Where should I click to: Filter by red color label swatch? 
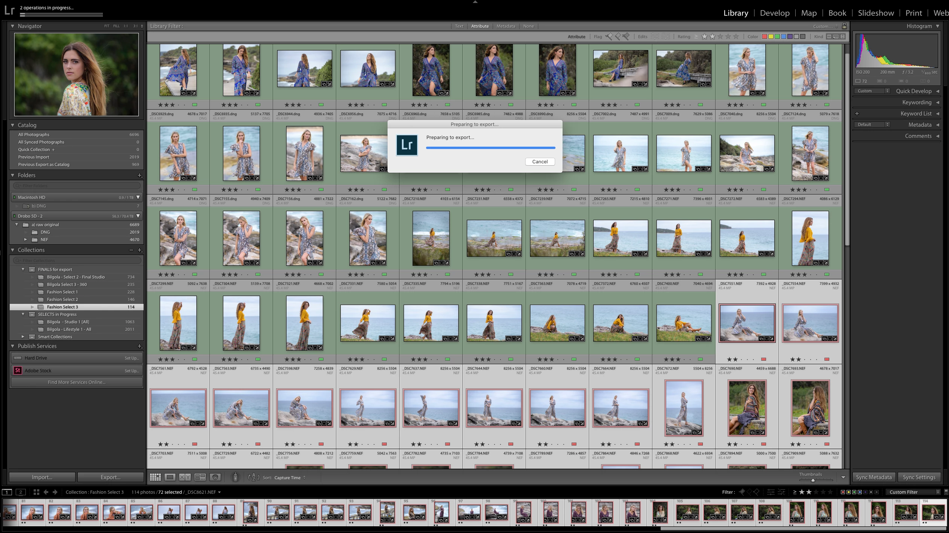pos(765,37)
